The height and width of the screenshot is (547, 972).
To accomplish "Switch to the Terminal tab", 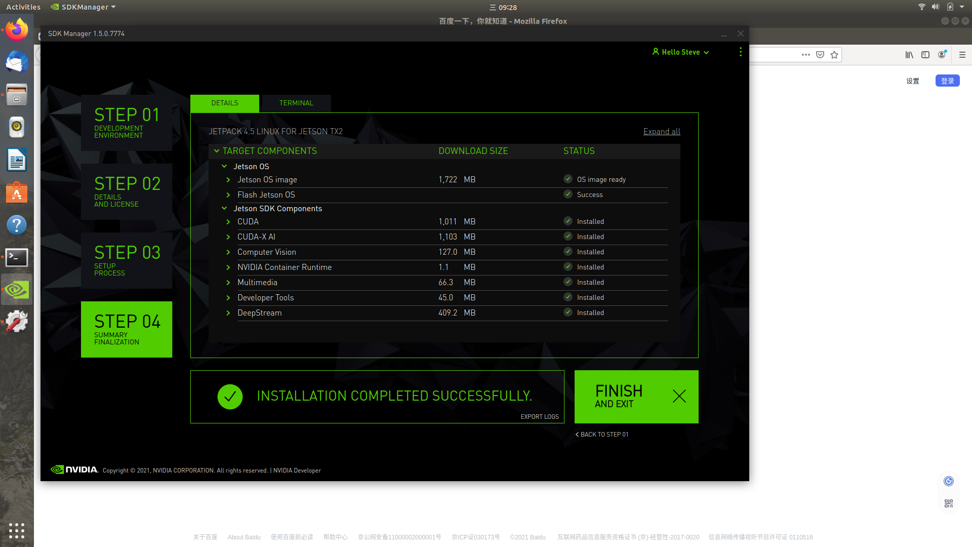I will (x=296, y=103).
